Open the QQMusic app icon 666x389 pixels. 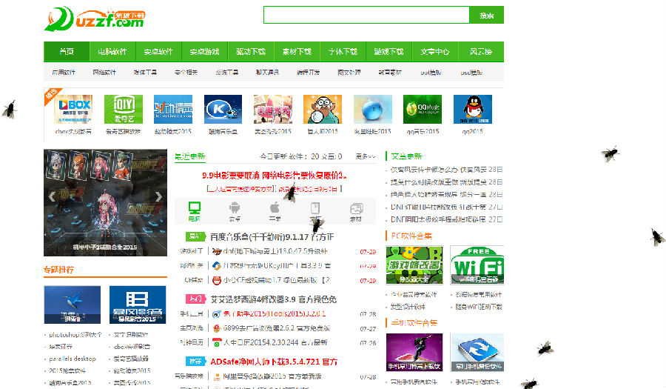click(x=423, y=109)
